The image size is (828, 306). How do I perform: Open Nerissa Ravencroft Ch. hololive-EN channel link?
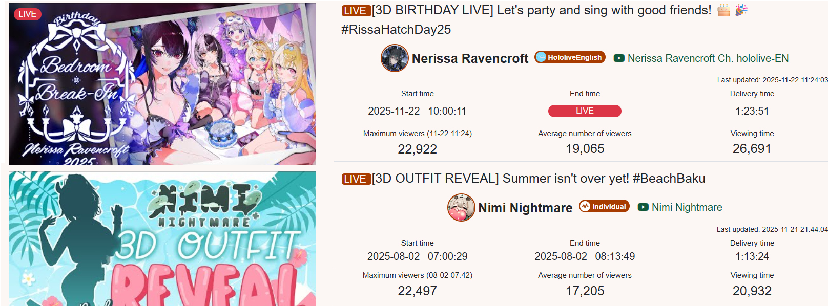pyautogui.click(x=708, y=58)
